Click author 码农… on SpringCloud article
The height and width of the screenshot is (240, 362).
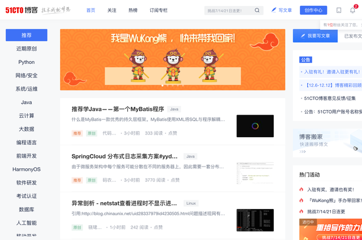109,180
